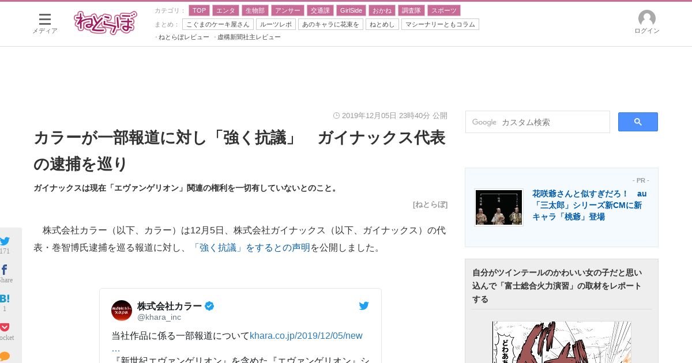Click Twitter share count 171
This screenshot has height=363, width=692.
tap(5, 251)
